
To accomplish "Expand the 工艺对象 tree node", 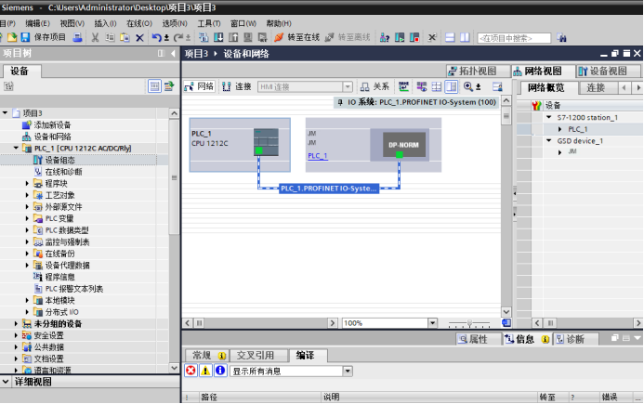I will coord(28,195).
